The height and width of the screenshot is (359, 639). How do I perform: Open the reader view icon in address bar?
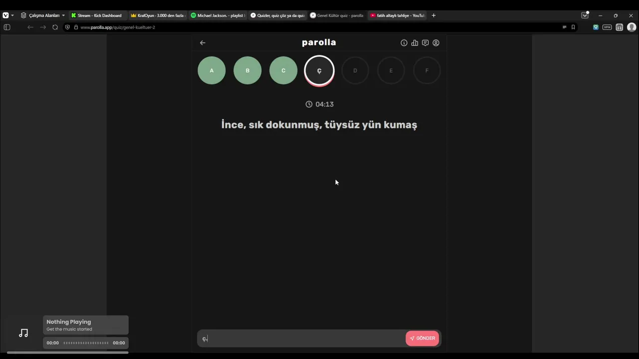pos(565,27)
